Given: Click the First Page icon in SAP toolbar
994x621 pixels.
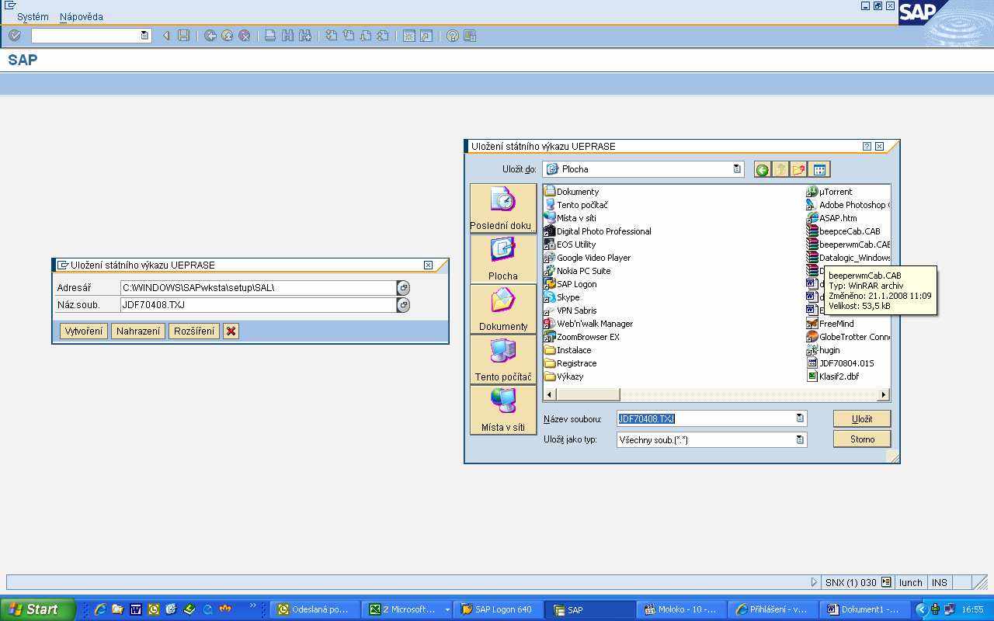Looking at the screenshot, I should pos(331,36).
